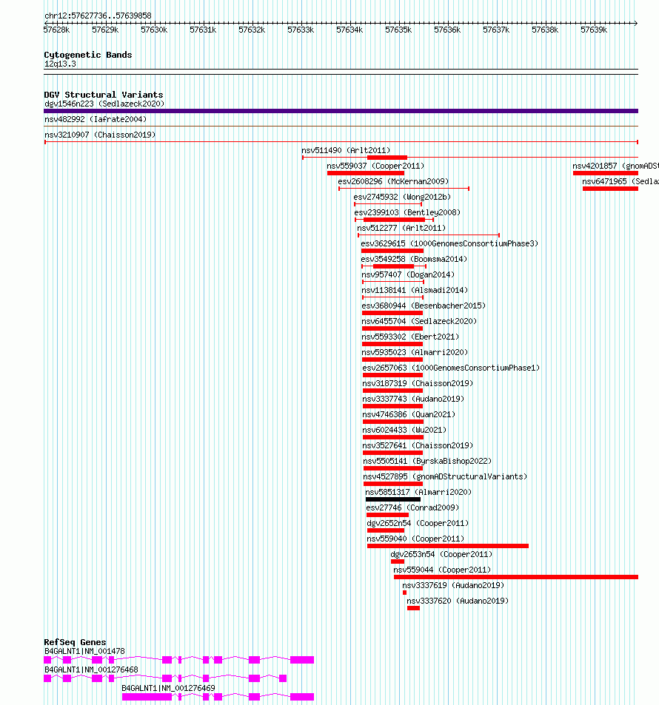
Task: Click nsv3337619 (Audano2019) label
Action: (453, 585)
